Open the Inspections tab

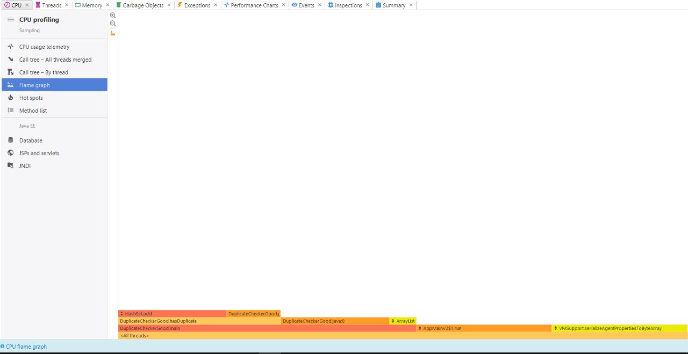(x=348, y=5)
